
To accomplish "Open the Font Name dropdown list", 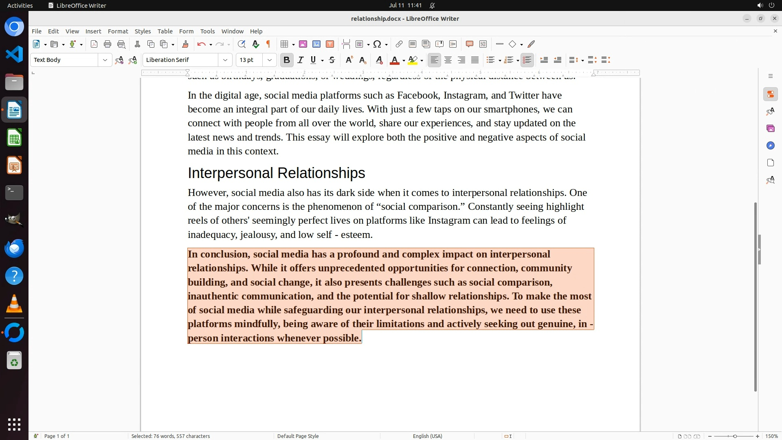I will 225,60.
